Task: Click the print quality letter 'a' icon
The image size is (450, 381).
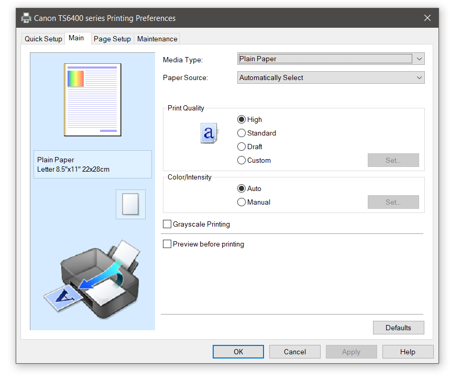Action: [x=208, y=133]
